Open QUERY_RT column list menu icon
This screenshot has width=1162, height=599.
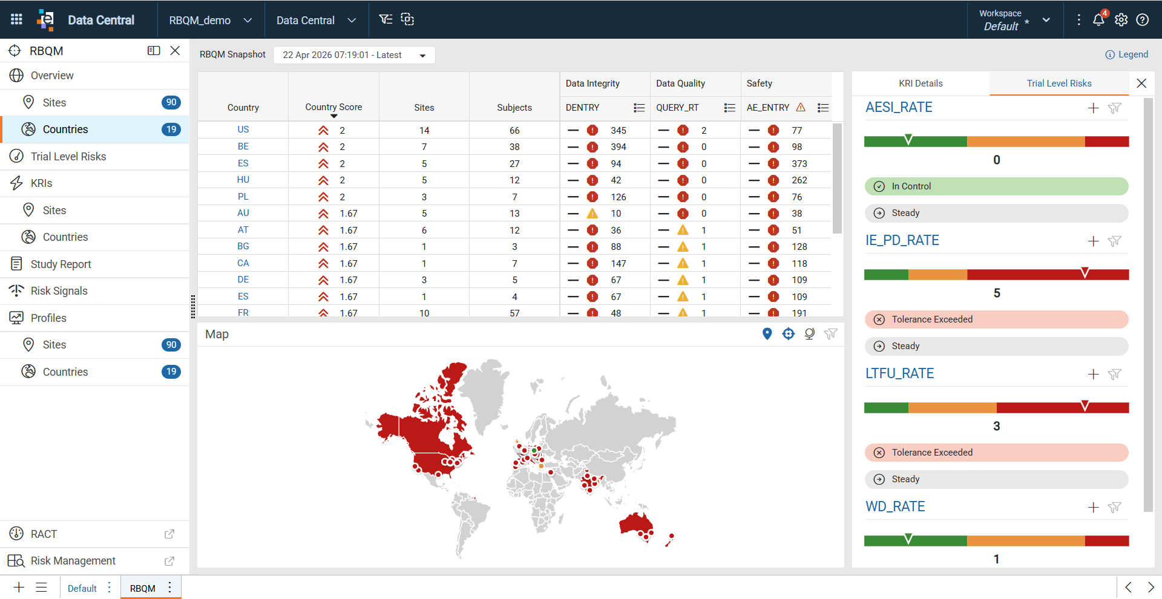pyautogui.click(x=730, y=108)
